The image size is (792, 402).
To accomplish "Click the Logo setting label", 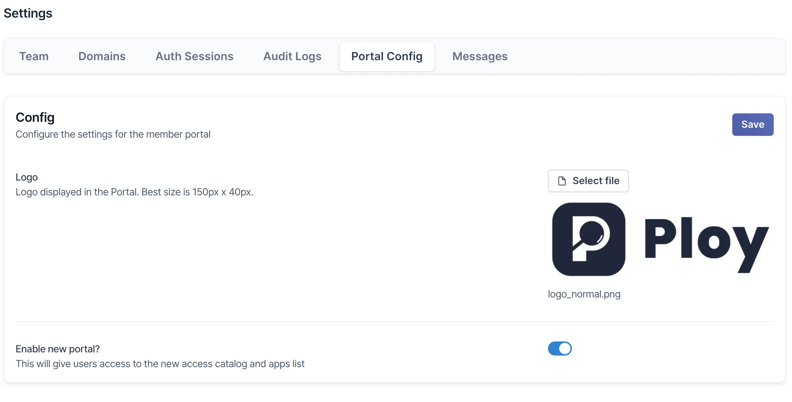I will pyautogui.click(x=27, y=177).
